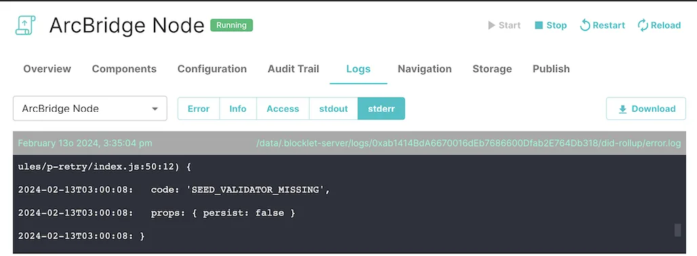Click the dropdown arrow in component selector
The image size is (697, 256).
155,109
